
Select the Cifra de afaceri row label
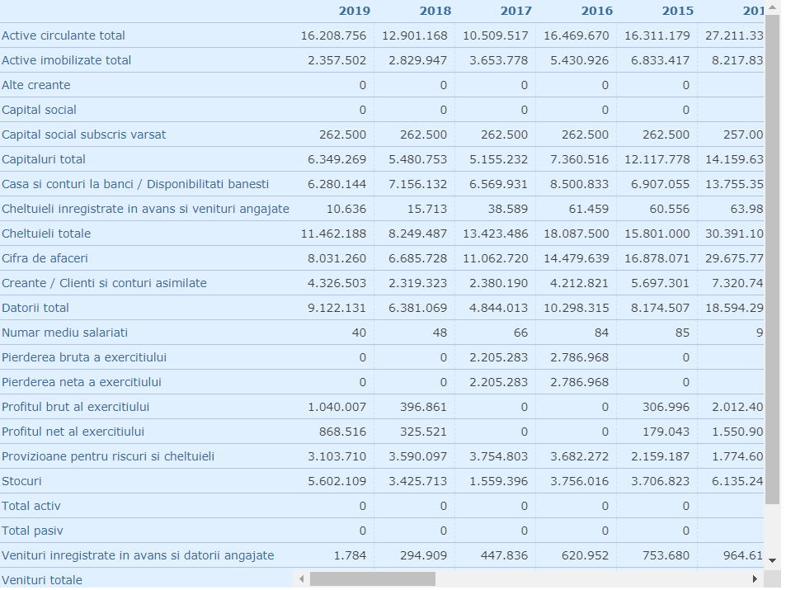45,258
